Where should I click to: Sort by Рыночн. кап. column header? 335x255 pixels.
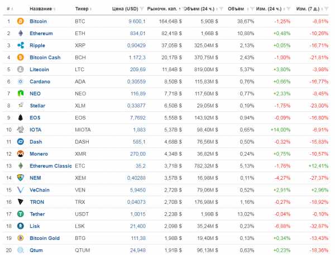coord(161,9)
